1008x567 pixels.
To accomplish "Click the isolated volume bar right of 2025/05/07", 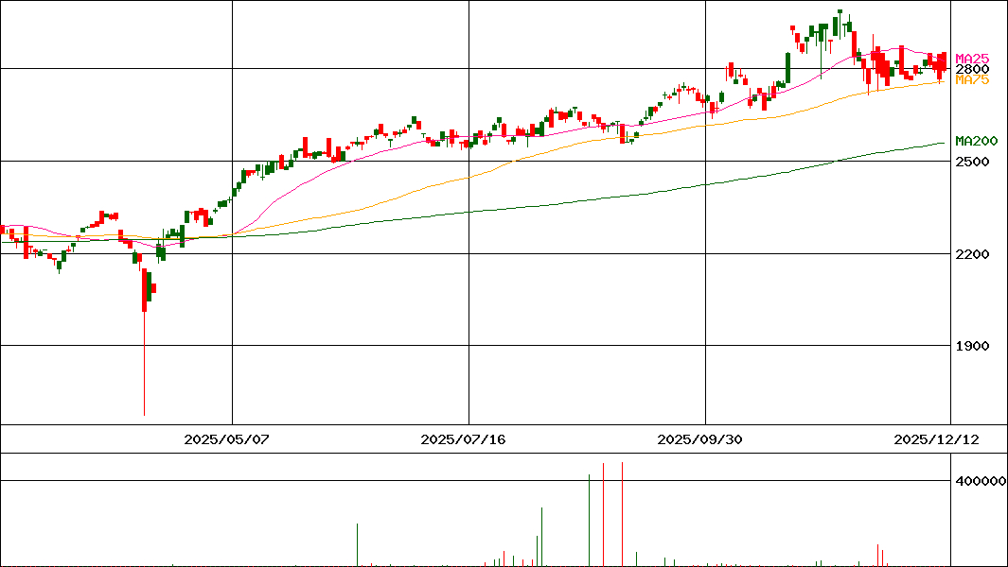I will [x=357, y=544].
